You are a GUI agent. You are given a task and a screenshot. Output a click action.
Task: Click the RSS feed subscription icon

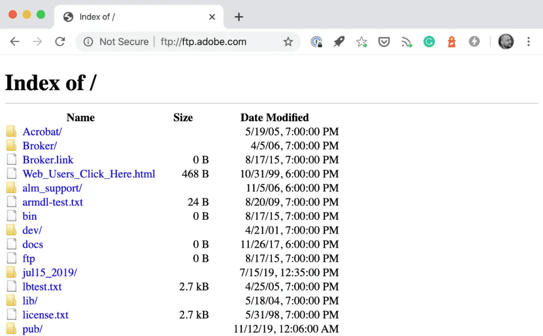click(406, 41)
